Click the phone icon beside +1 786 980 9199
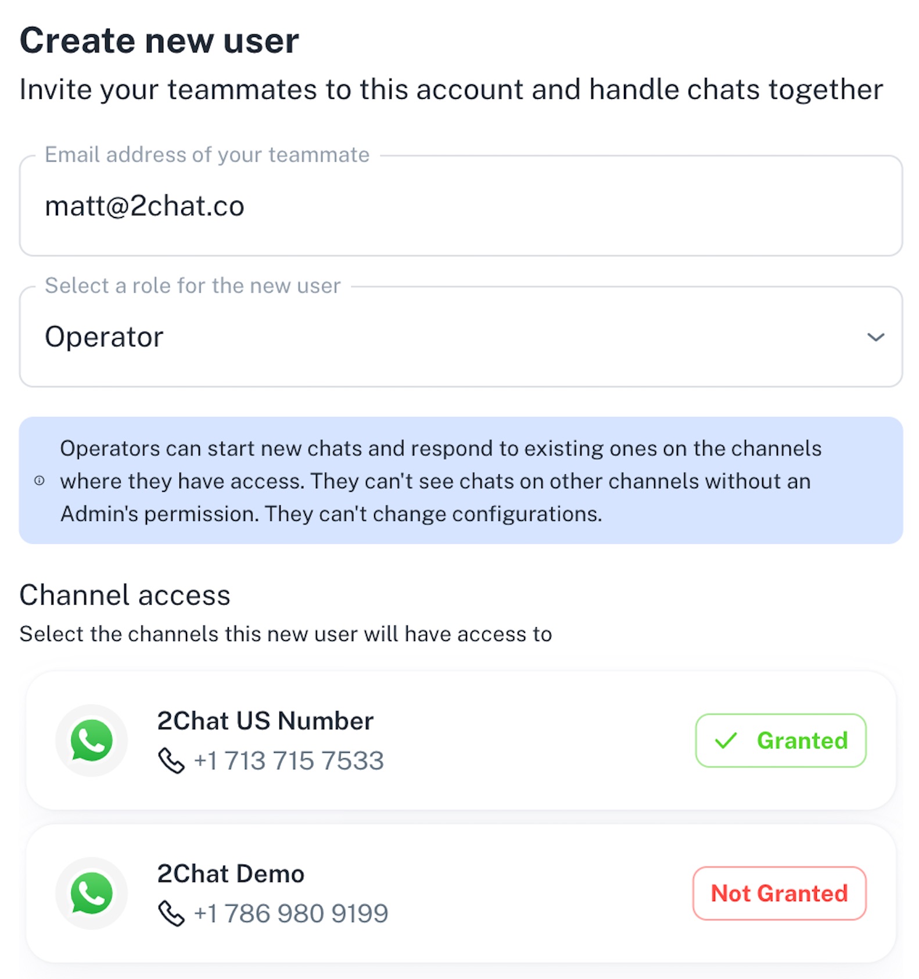Image resolution: width=919 pixels, height=979 pixels. [171, 913]
